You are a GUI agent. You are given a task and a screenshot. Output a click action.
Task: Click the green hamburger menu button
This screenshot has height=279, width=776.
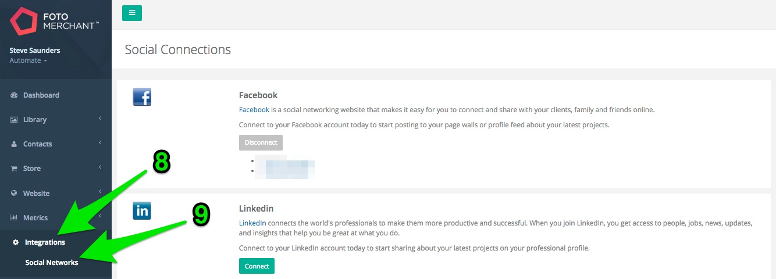tap(132, 12)
